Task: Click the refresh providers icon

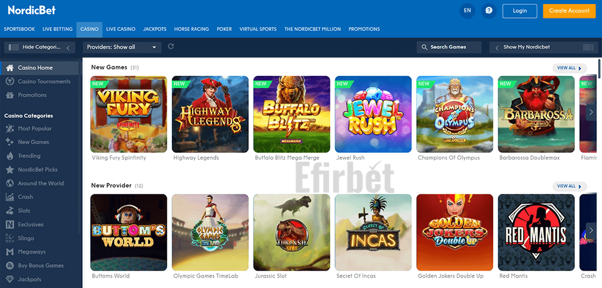Action: coord(171,46)
